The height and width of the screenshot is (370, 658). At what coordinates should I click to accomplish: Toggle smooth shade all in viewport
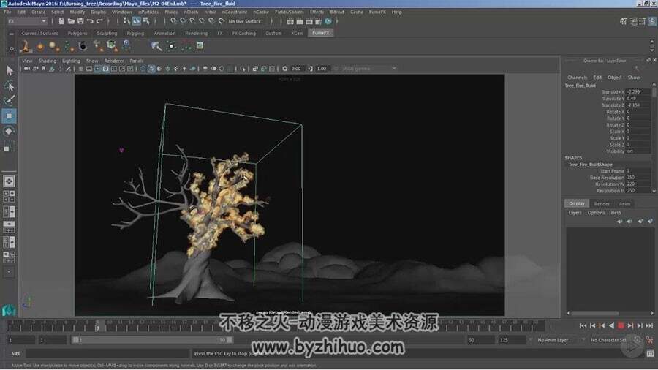point(151,69)
